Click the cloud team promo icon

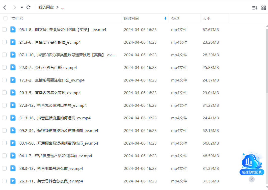point(252,161)
